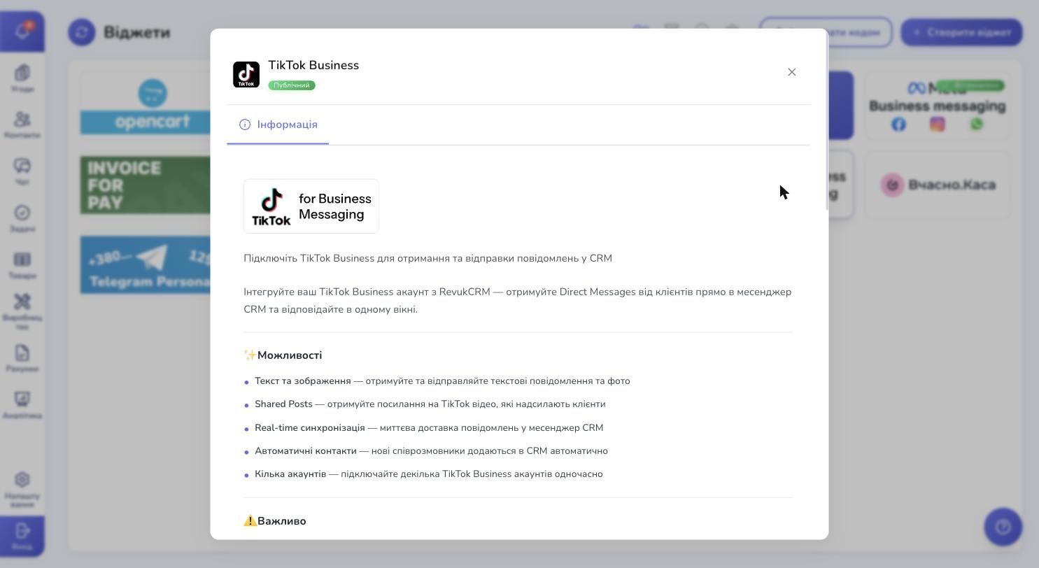The height and width of the screenshot is (568, 1039).
Task: Open Виробництво in the sidebar
Action: click(22, 312)
